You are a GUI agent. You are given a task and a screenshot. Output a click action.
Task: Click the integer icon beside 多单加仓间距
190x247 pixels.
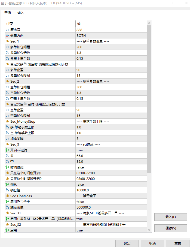tap(7, 47)
